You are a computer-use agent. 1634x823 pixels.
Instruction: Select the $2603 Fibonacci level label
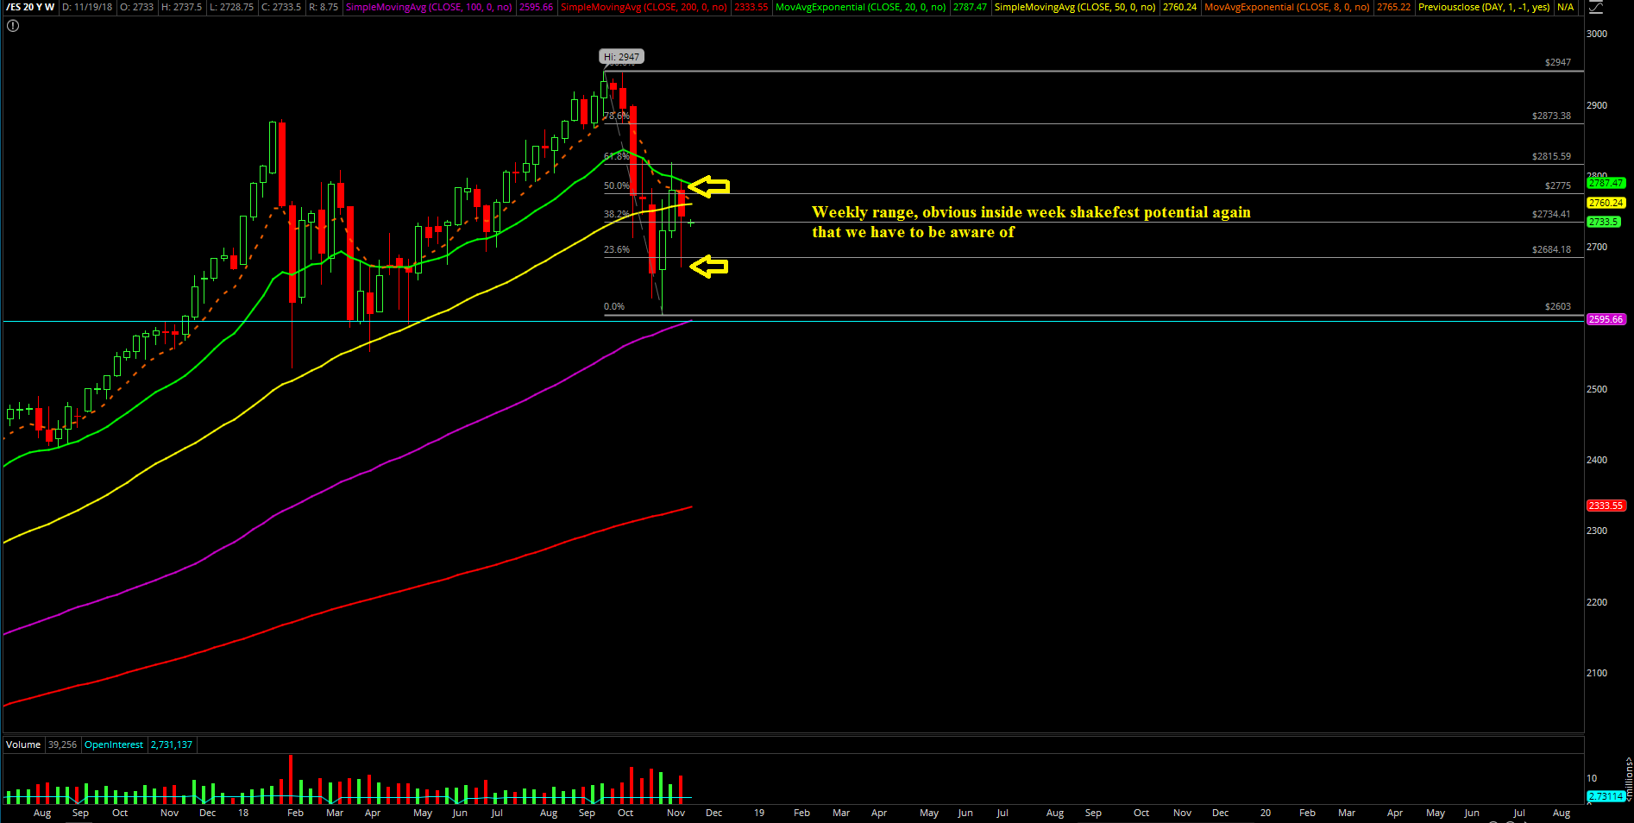[1557, 306]
